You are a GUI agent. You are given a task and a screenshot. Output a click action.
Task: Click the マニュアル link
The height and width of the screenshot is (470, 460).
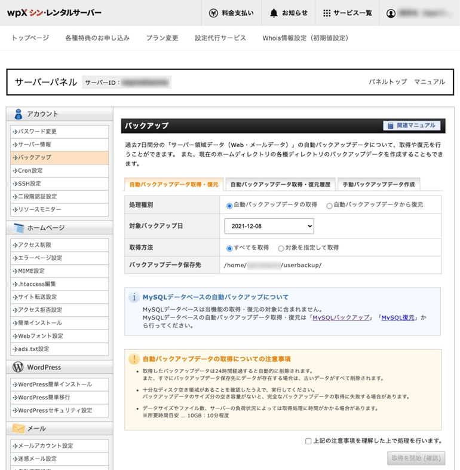[430, 82]
